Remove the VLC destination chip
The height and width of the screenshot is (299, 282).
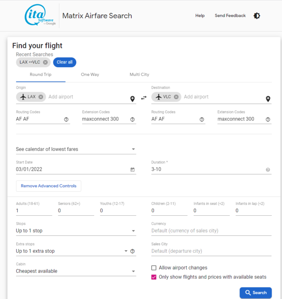tap(176, 97)
